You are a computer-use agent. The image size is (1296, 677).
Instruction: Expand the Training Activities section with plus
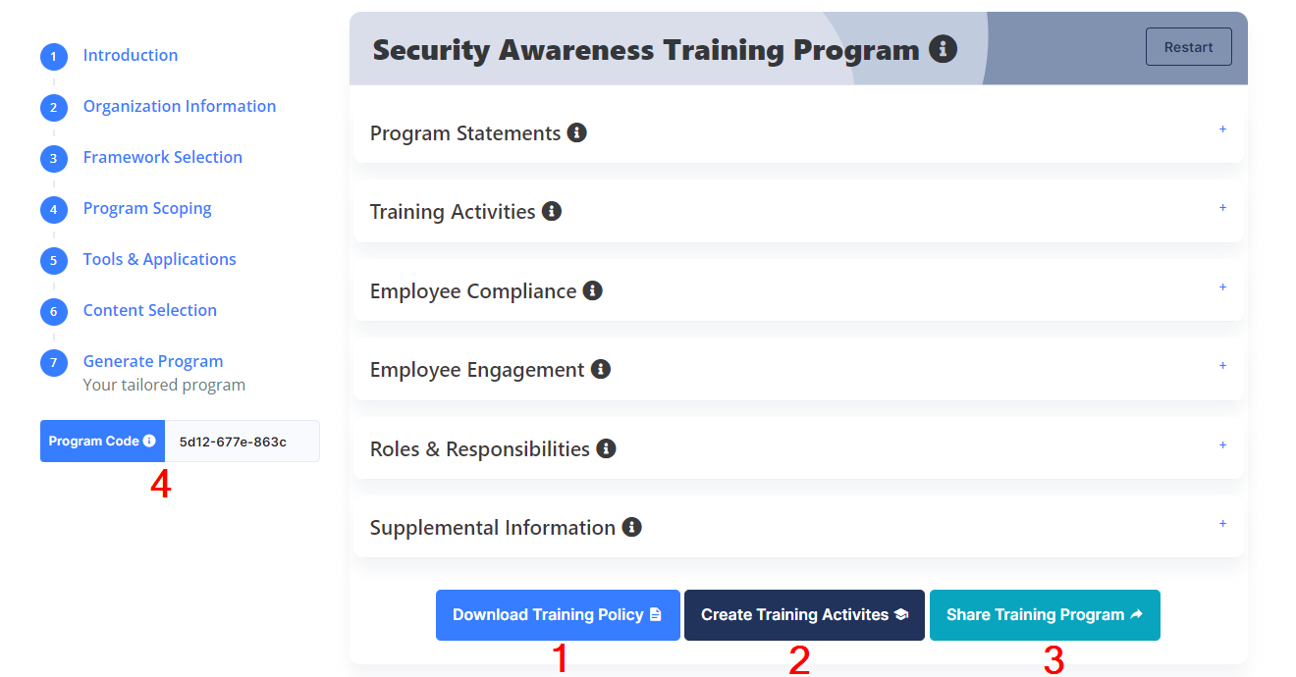click(1222, 208)
